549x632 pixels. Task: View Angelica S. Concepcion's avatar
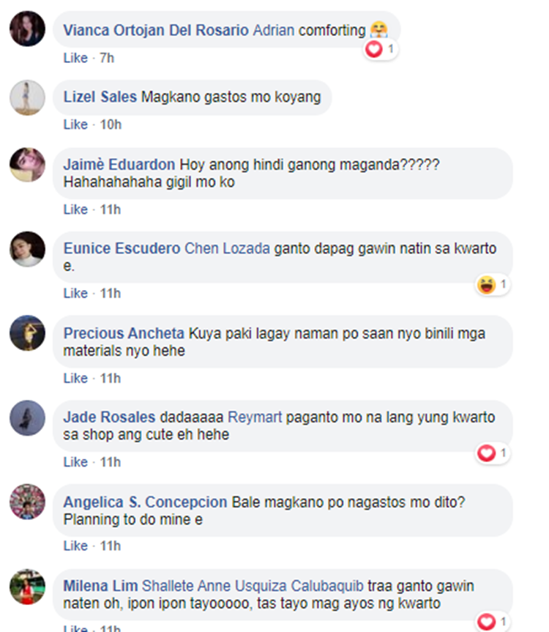(27, 502)
